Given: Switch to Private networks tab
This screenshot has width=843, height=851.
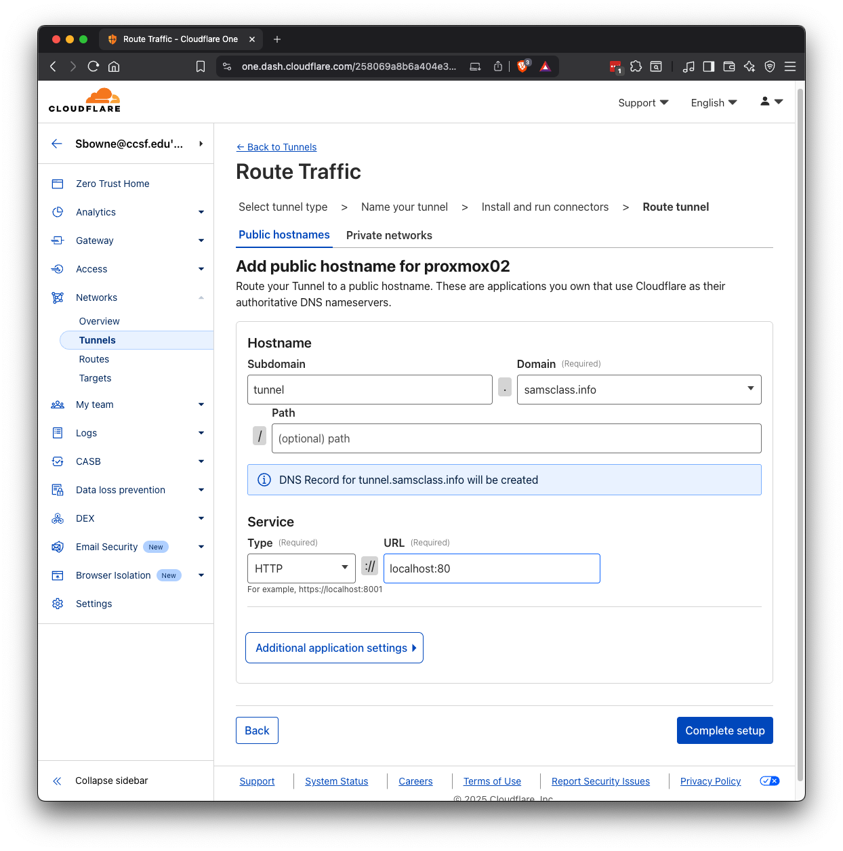Looking at the screenshot, I should [389, 235].
